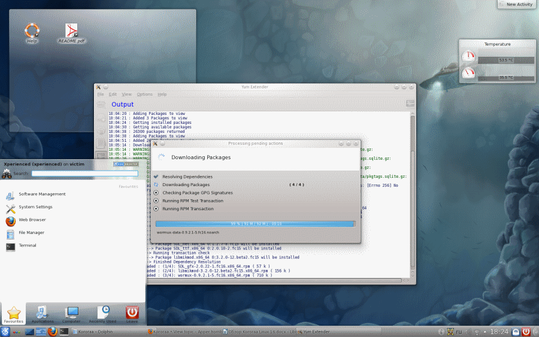Switch to the Обзор Kororaa Linux 16.docx task
The width and height of the screenshot is (539, 337).
coord(259,332)
